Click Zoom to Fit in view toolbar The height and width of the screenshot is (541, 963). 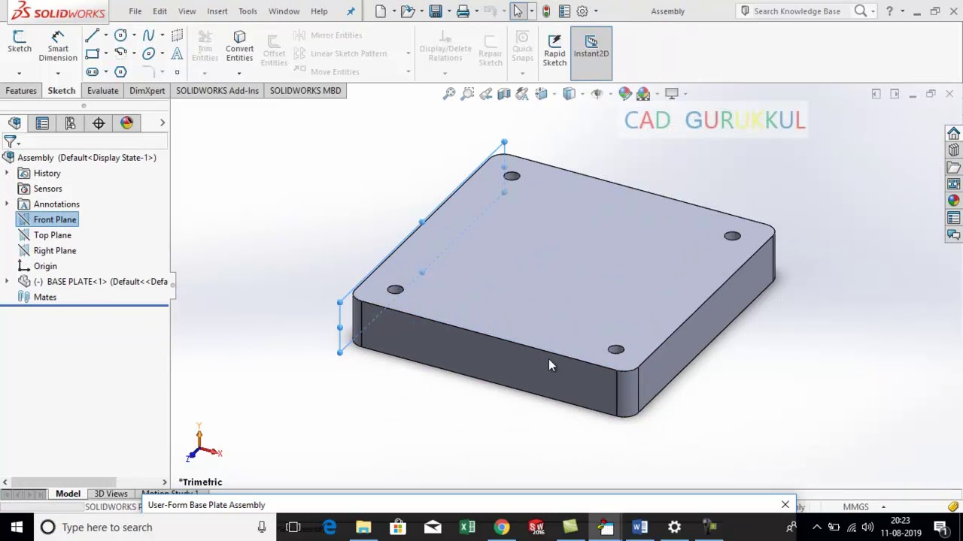tap(449, 94)
